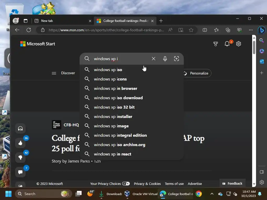Choose suggestion windows xp iso archive.org

point(131,145)
